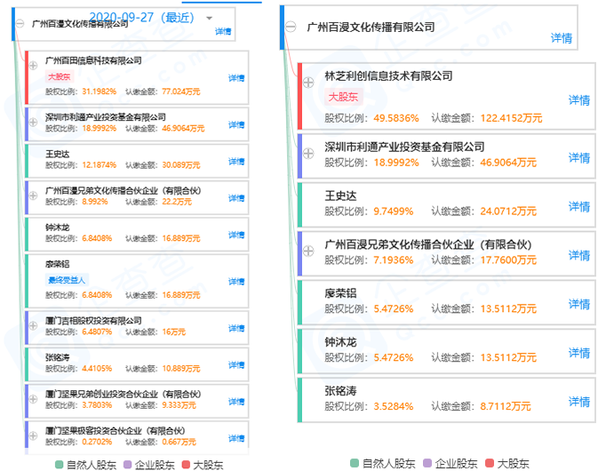Open 详情 for right 钟沐龙 at 5.4726%

coord(579,353)
